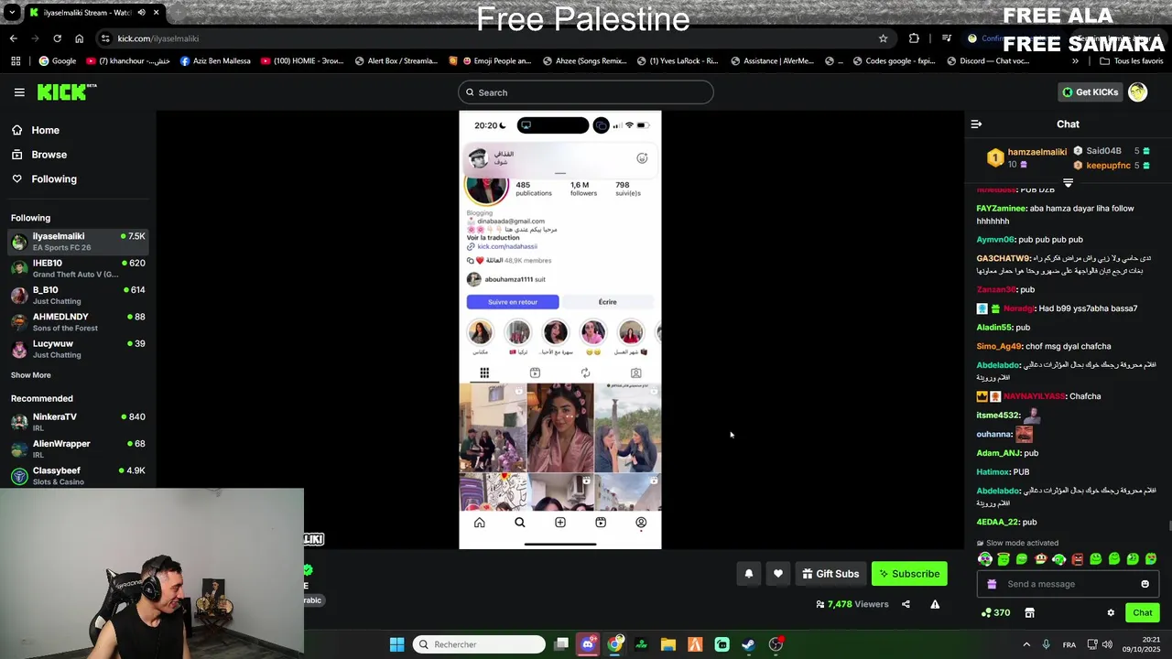
Task: Open the chat settings gear
Action: (1111, 612)
